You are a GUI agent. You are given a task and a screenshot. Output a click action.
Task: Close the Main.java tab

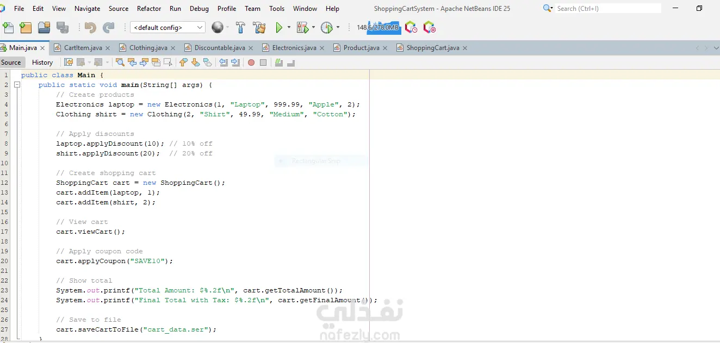tap(43, 48)
